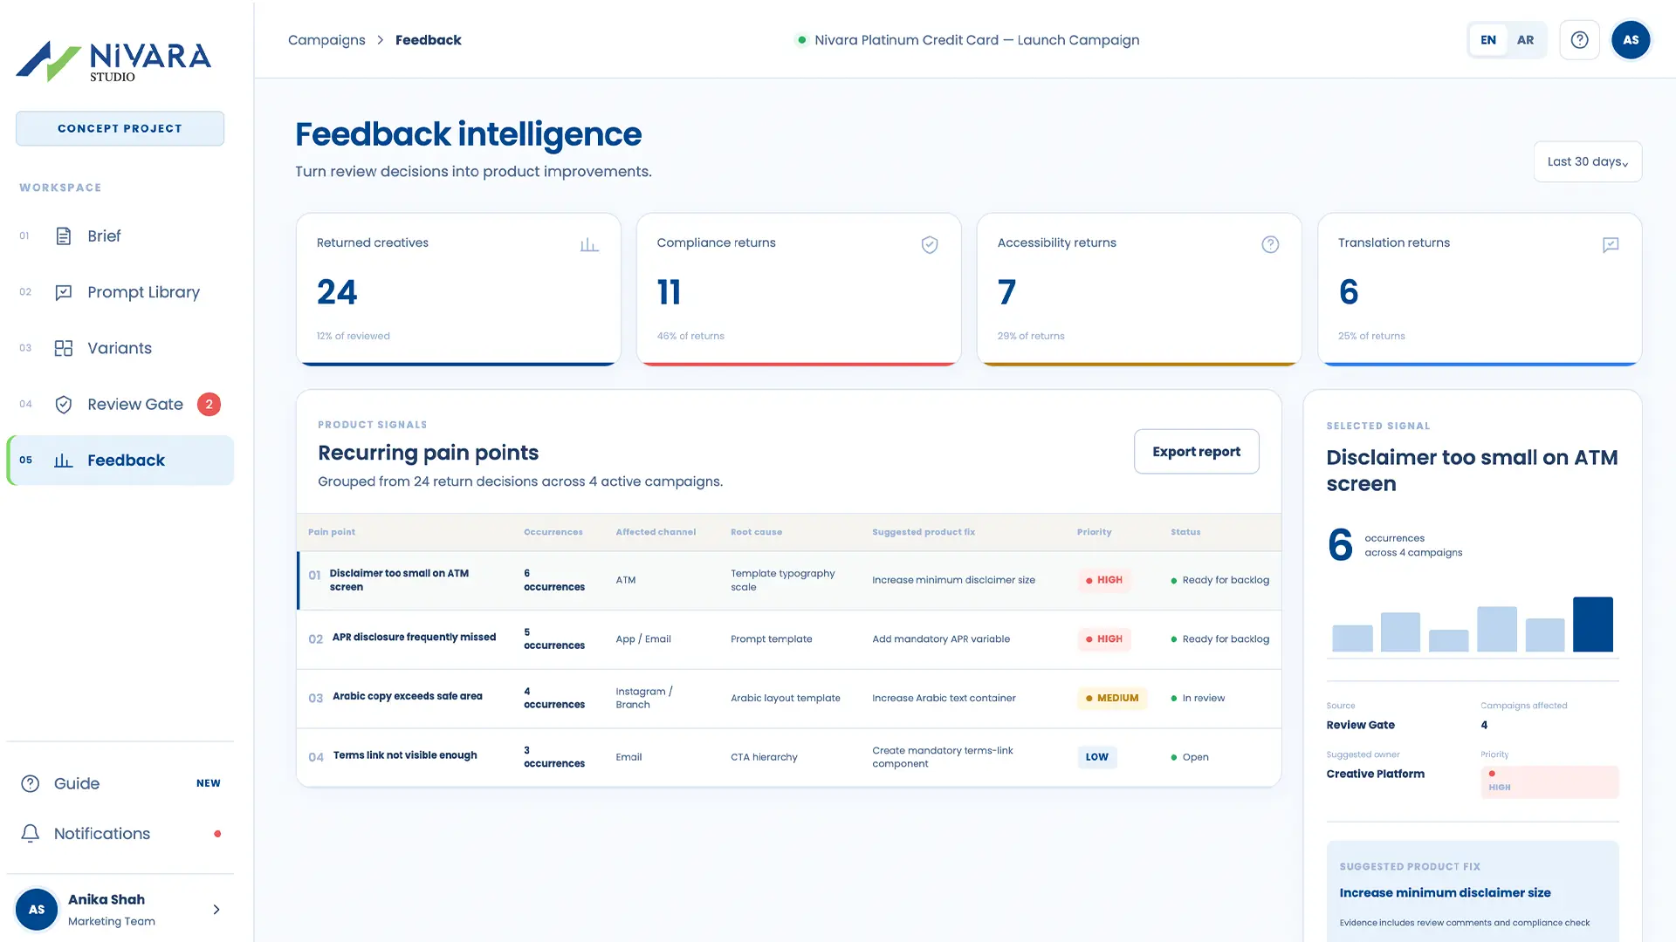Click question icon on Accessibility returns card
This screenshot has width=1676, height=942.
(1270, 245)
